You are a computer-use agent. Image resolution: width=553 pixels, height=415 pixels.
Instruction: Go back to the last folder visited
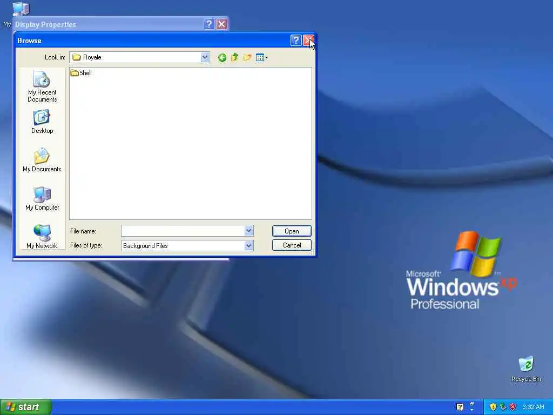(x=222, y=57)
